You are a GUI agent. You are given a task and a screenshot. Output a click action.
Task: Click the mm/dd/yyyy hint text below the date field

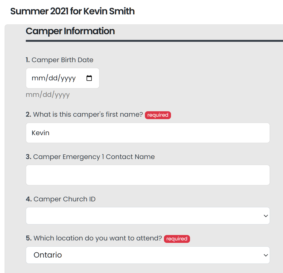tap(48, 94)
